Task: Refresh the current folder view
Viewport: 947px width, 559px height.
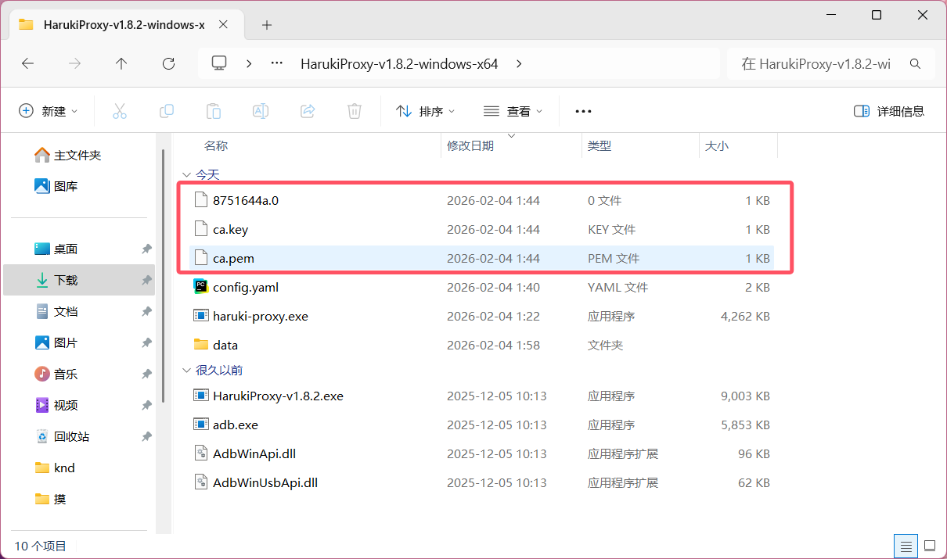Action: point(168,64)
